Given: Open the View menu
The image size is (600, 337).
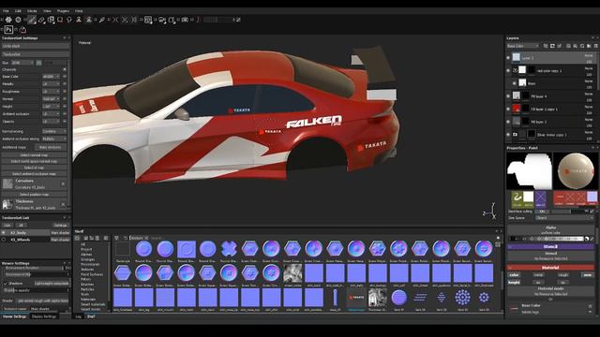Looking at the screenshot, I should pyautogui.click(x=47, y=11).
